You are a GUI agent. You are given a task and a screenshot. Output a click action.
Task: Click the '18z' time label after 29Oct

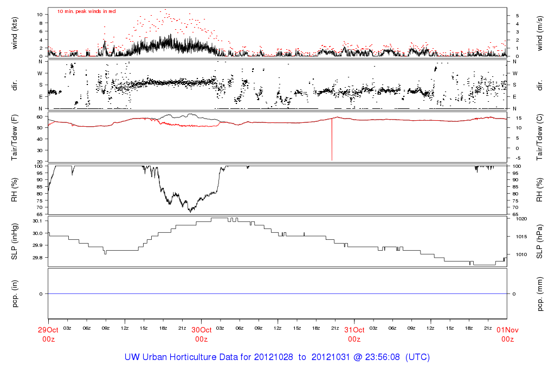[x=163, y=329]
